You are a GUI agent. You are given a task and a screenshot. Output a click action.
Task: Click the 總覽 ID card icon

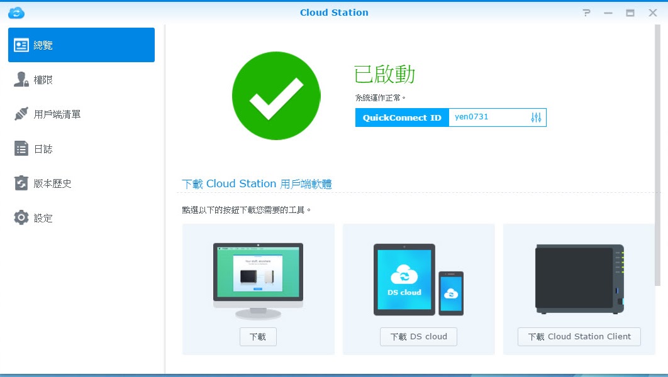[x=21, y=45]
